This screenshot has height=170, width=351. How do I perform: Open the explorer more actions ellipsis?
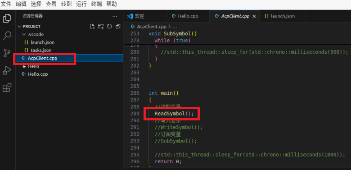point(115,16)
